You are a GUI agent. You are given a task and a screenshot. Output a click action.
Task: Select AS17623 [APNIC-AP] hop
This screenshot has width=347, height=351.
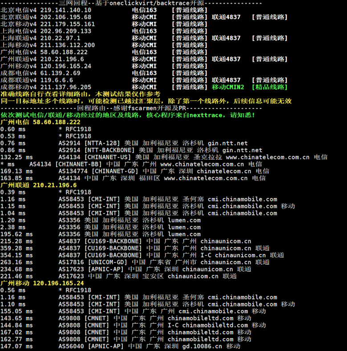[126, 269]
